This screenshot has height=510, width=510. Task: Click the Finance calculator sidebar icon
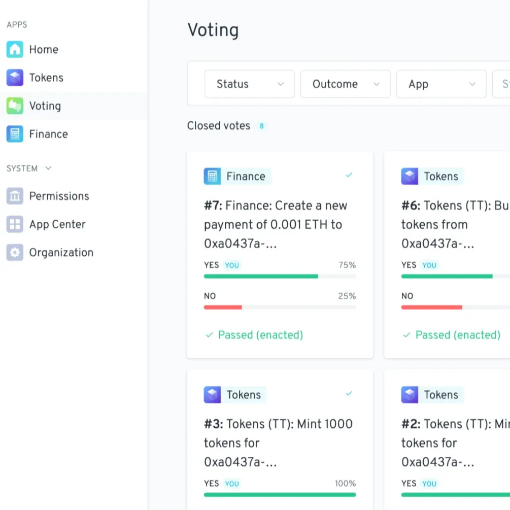click(15, 134)
